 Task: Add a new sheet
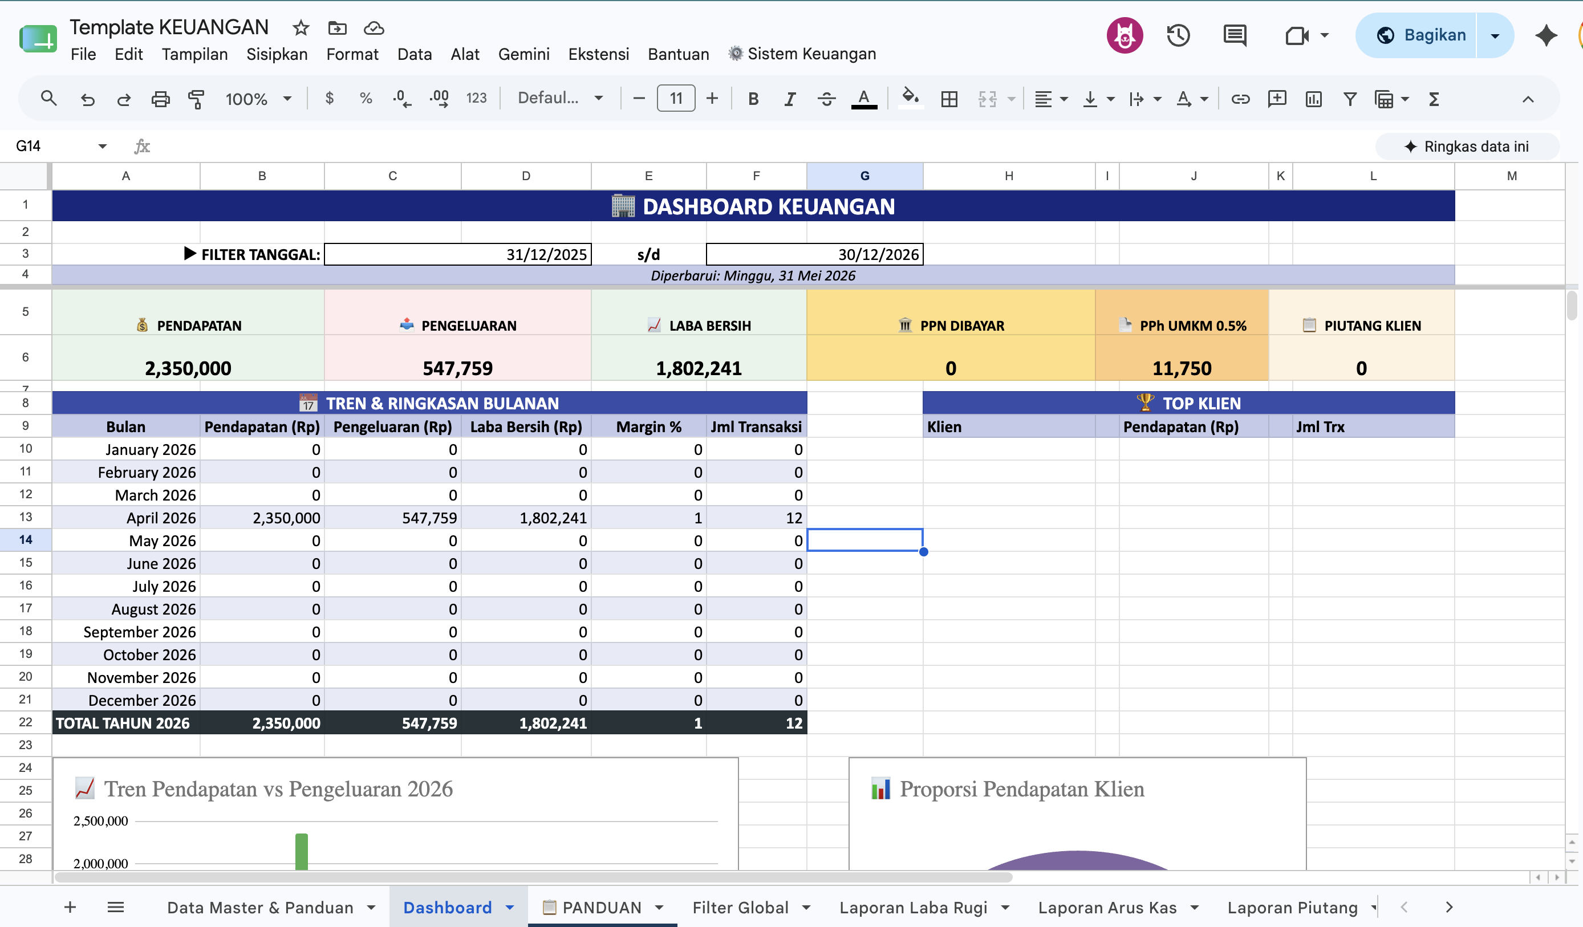(x=70, y=908)
